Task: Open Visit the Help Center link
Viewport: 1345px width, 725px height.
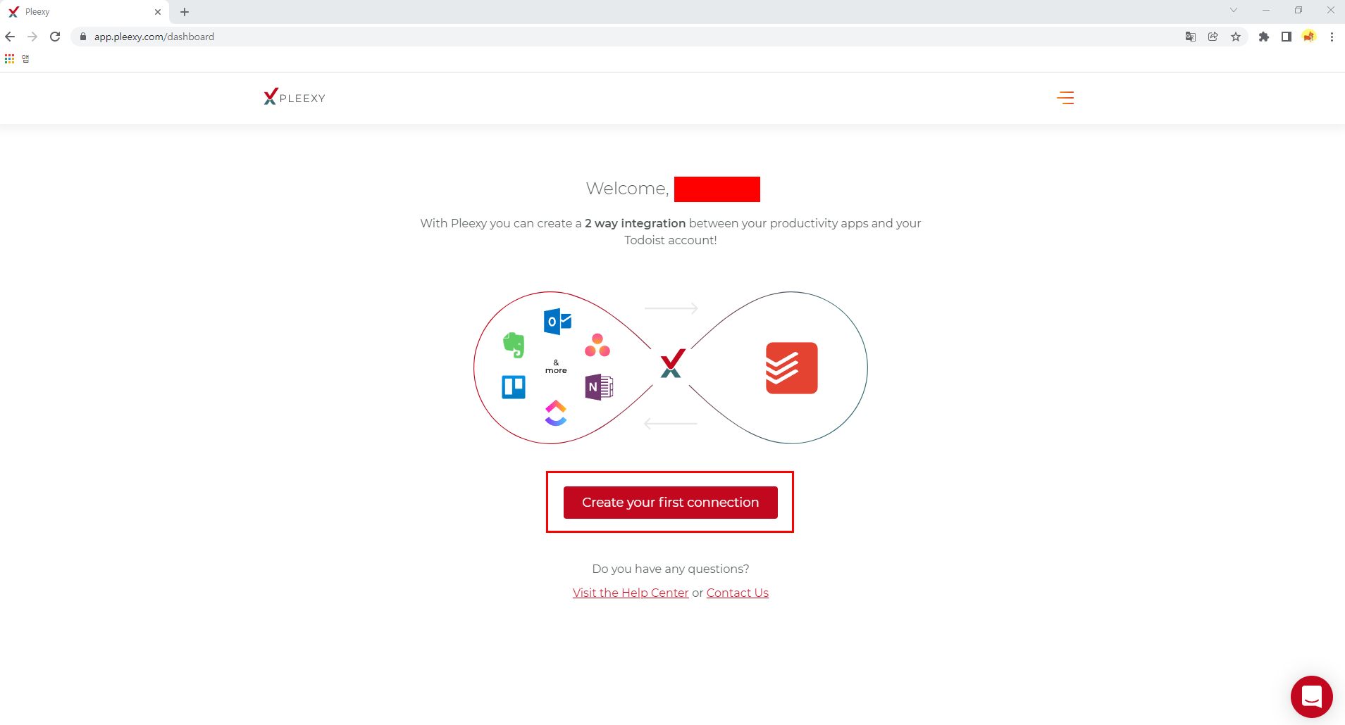Action: 631,593
